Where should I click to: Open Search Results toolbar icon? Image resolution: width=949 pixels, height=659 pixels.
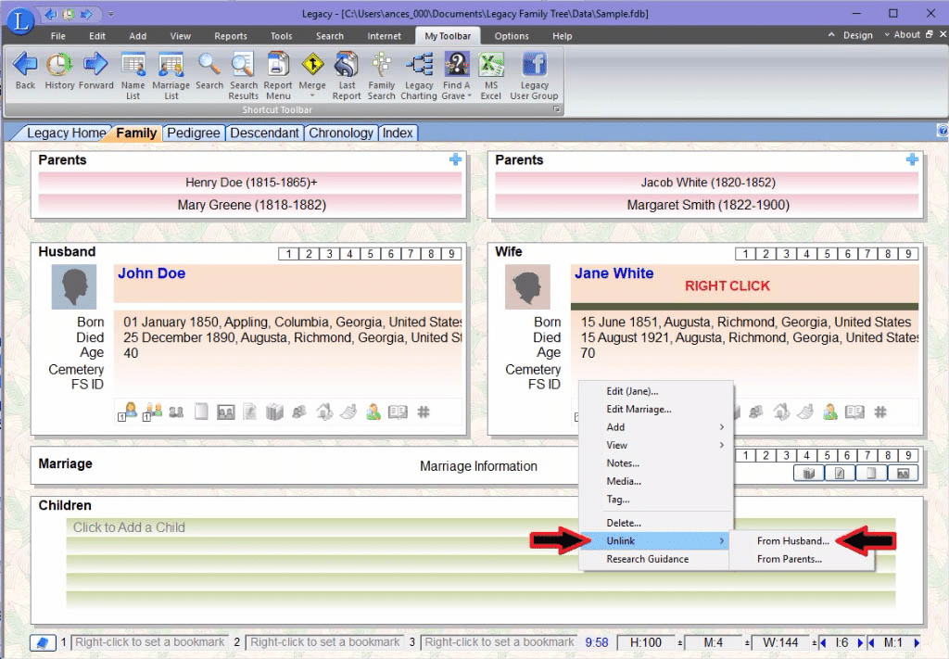coord(244,64)
